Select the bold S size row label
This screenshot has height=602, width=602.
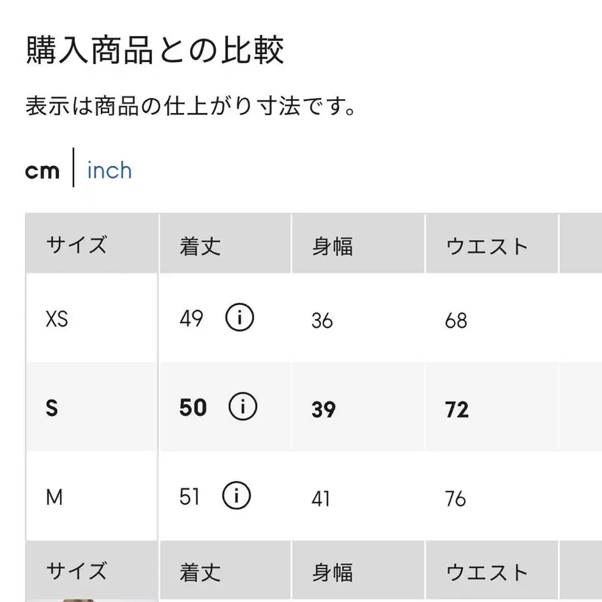click(52, 409)
